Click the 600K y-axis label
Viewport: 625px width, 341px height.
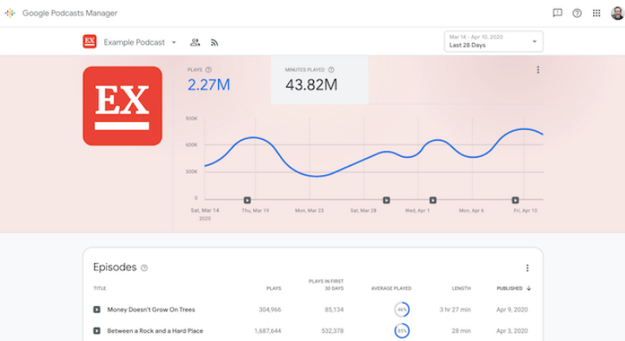191,145
